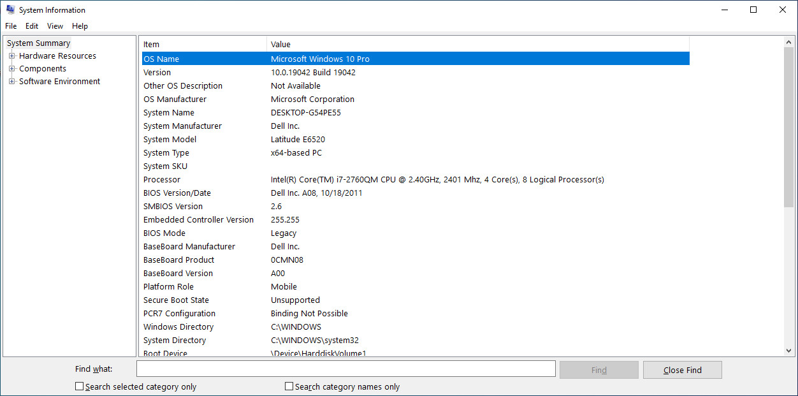Select the BaseBoard Version row
This screenshot has width=798, height=396.
pyautogui.click(x=416, y=273)
